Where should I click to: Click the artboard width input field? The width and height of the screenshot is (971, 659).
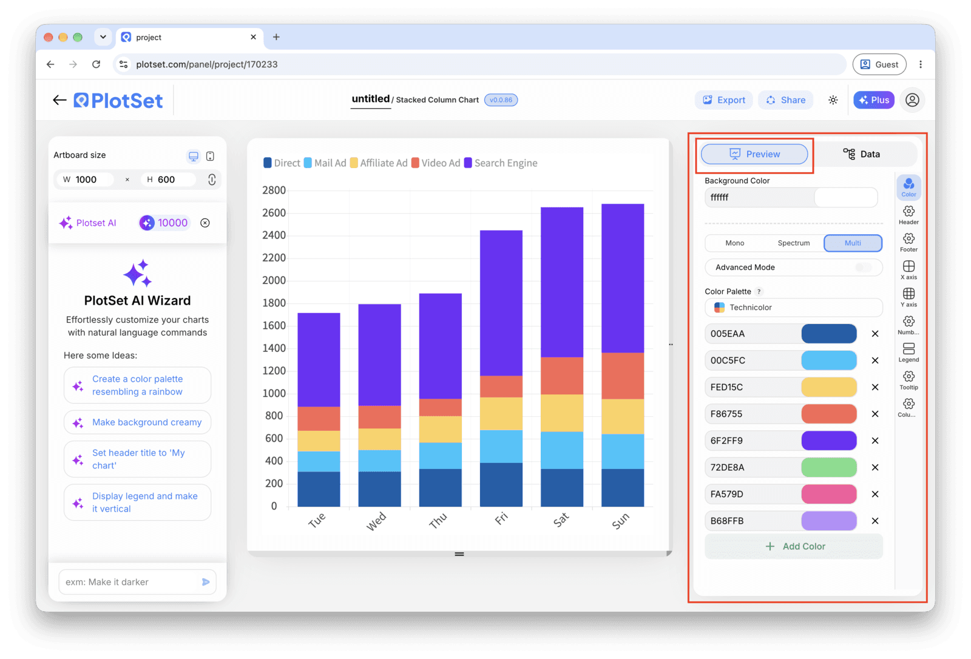86,180
